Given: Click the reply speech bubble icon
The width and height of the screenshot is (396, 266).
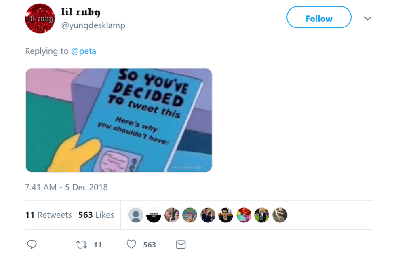Looking at the screenshot, I should pos(32,244).
